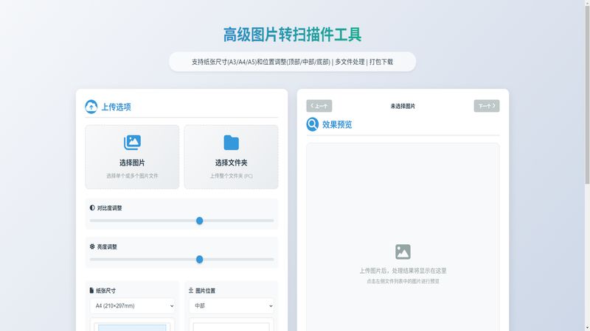Expand the 图片位置 position dropdown

[x=231, y=305]
